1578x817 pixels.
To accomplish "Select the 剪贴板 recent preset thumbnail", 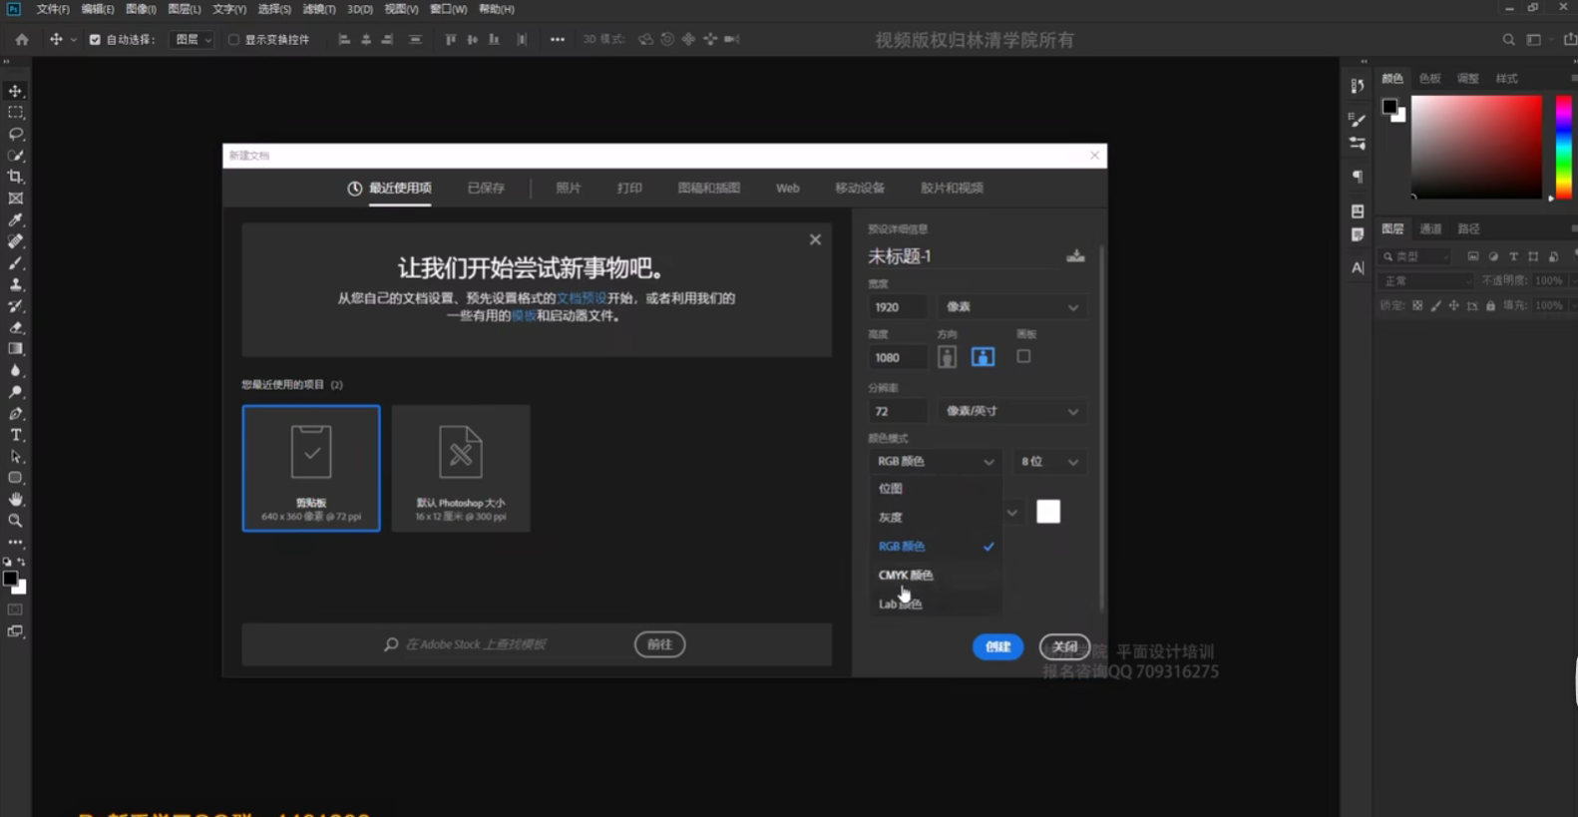I will (x=311, y=468).
